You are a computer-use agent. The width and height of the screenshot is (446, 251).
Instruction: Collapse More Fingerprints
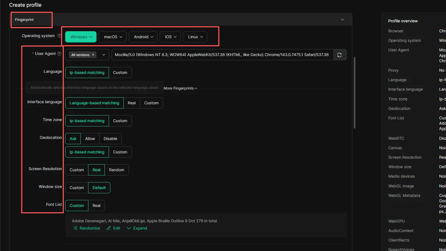click(180, 88)
